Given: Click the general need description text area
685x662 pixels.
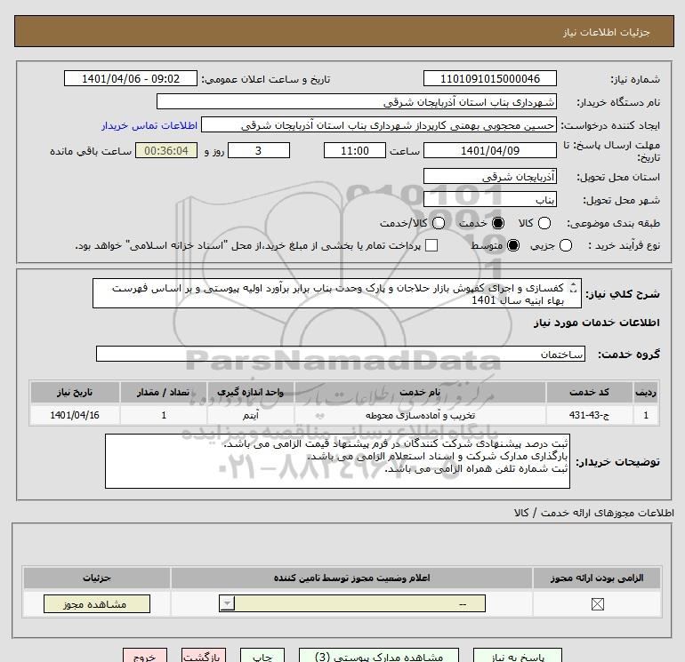Looking at the screenshot, I should [337, 294].
